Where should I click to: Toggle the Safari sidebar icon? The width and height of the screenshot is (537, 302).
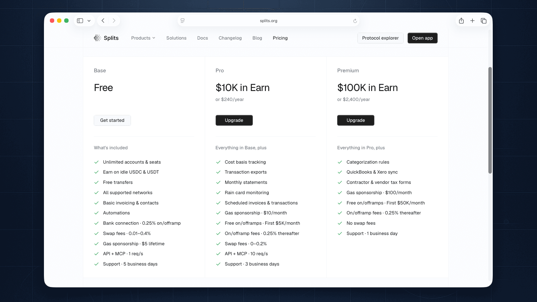tap(80, 21)
